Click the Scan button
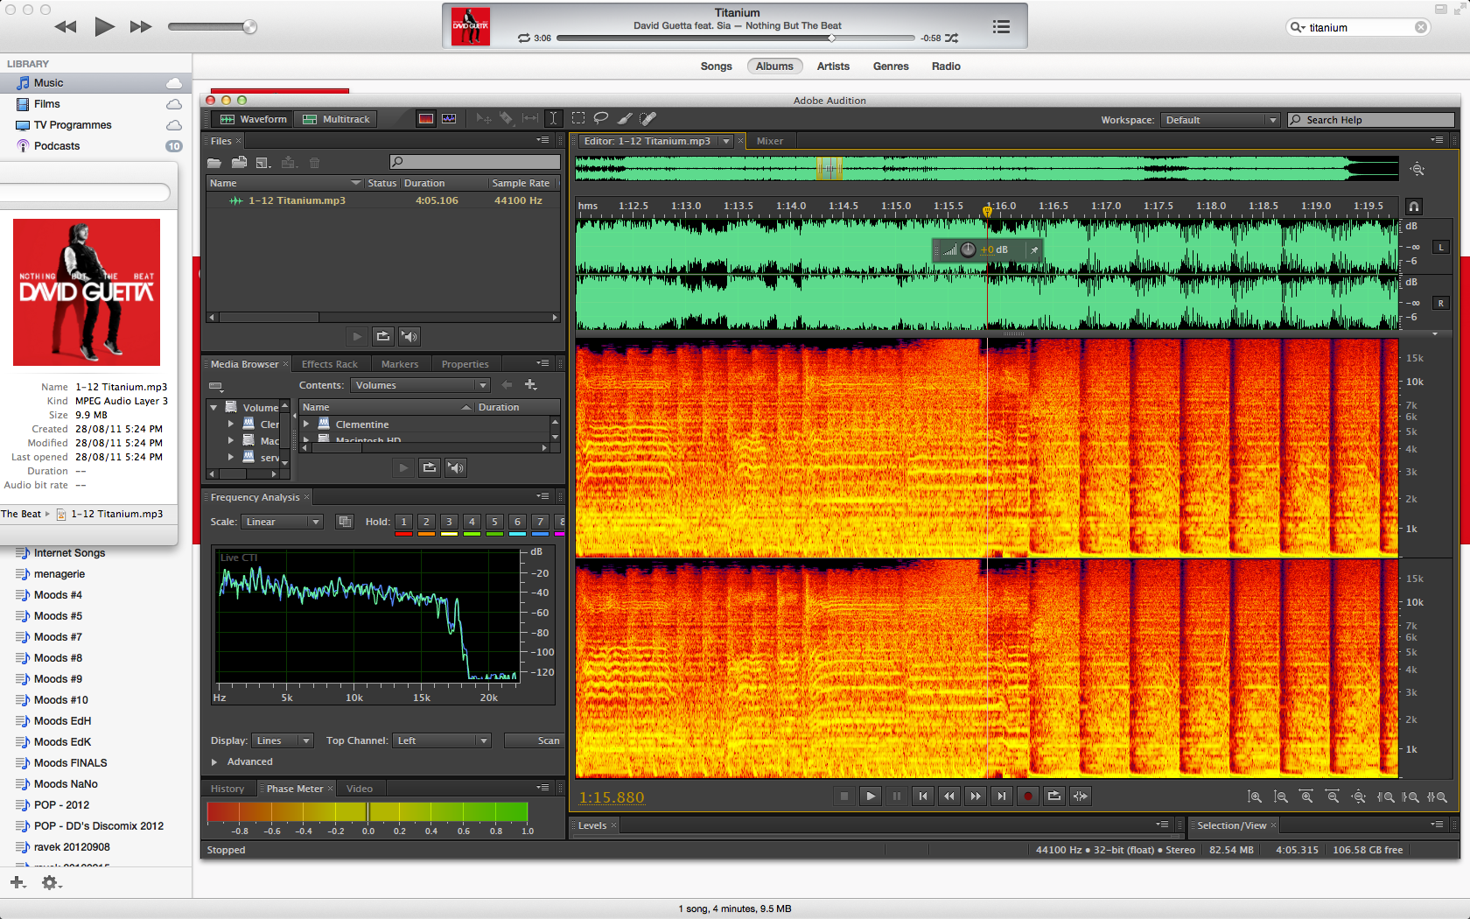1470x919 pixels. click(x=534, y=740)
